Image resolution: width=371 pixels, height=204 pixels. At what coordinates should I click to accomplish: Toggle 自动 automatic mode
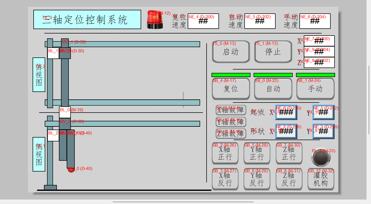coord(273,89)
